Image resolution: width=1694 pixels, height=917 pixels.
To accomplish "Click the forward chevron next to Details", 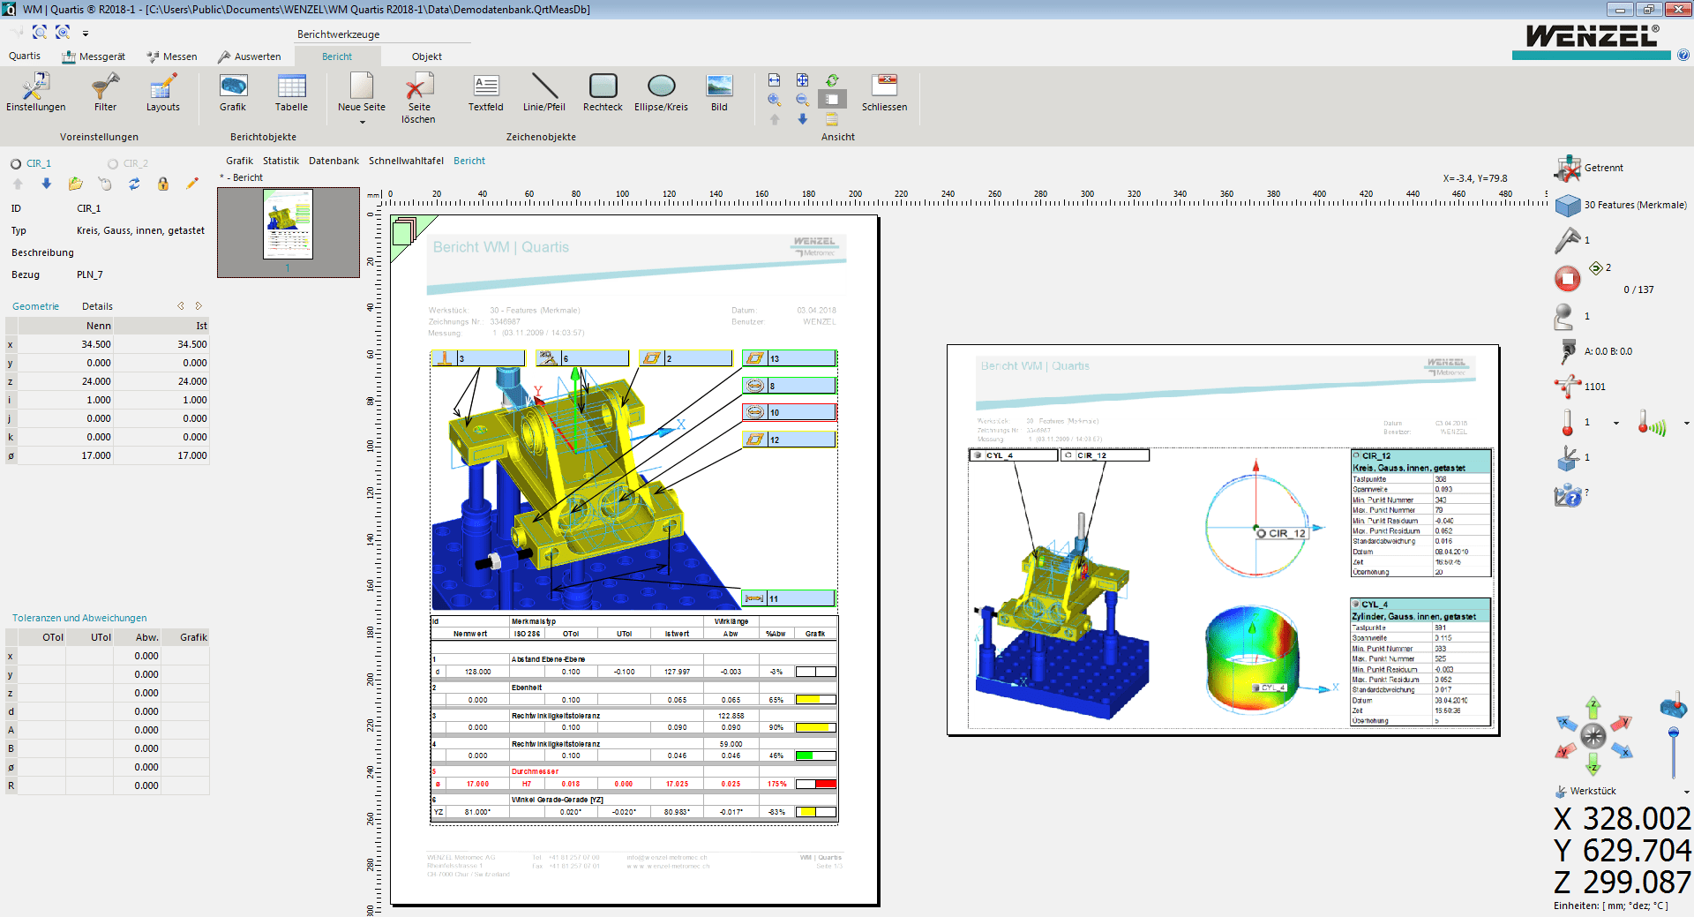I will click(199, 305).
